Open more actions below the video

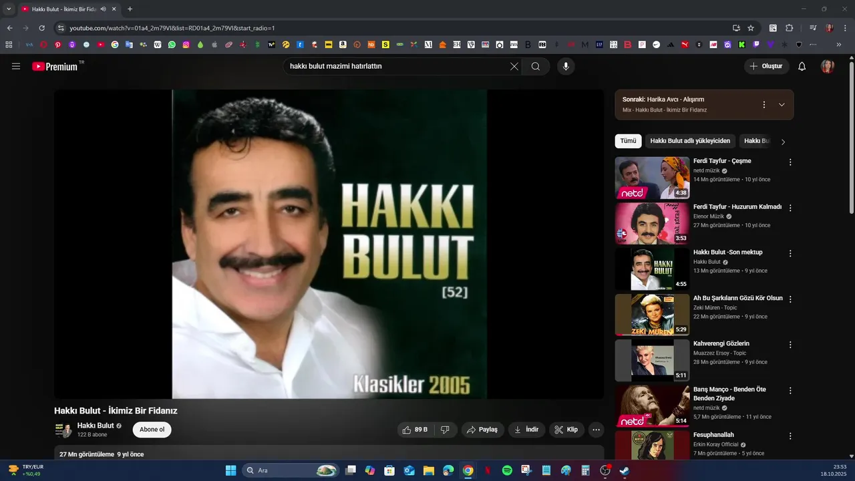click(596, 430)
